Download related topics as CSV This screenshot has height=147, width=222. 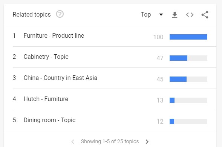(x=175, y=15)
